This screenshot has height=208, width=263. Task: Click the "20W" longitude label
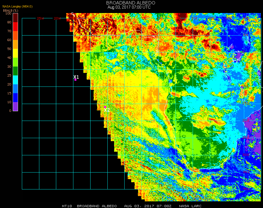click(x=57, y=19)
